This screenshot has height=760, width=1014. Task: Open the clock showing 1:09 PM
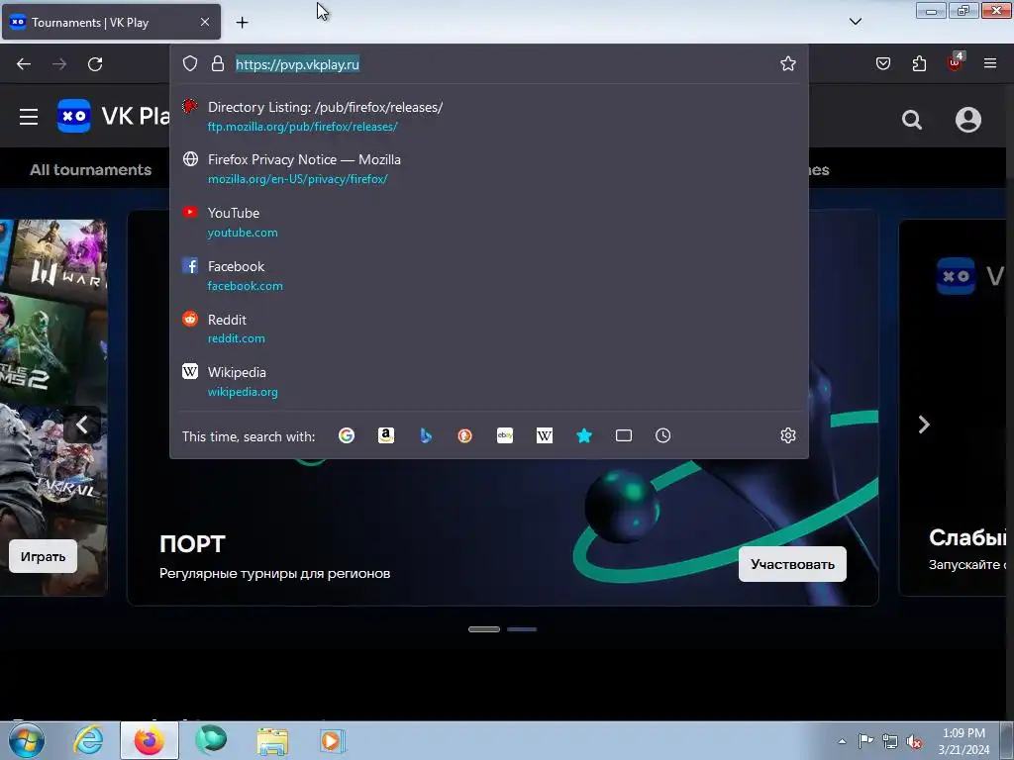click(963, 741)
